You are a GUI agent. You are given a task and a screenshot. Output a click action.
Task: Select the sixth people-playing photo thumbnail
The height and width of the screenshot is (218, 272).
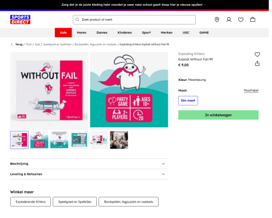point(119,140)
